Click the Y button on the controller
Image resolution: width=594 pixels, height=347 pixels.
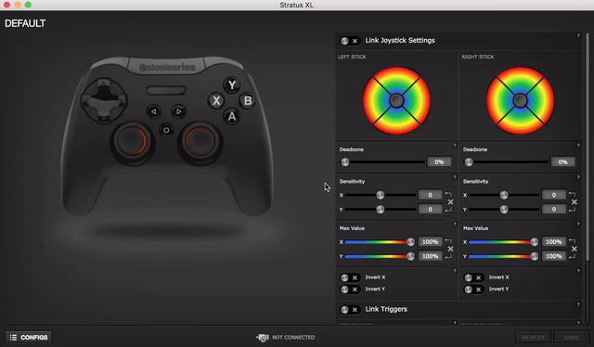click(x=231, y=84)
